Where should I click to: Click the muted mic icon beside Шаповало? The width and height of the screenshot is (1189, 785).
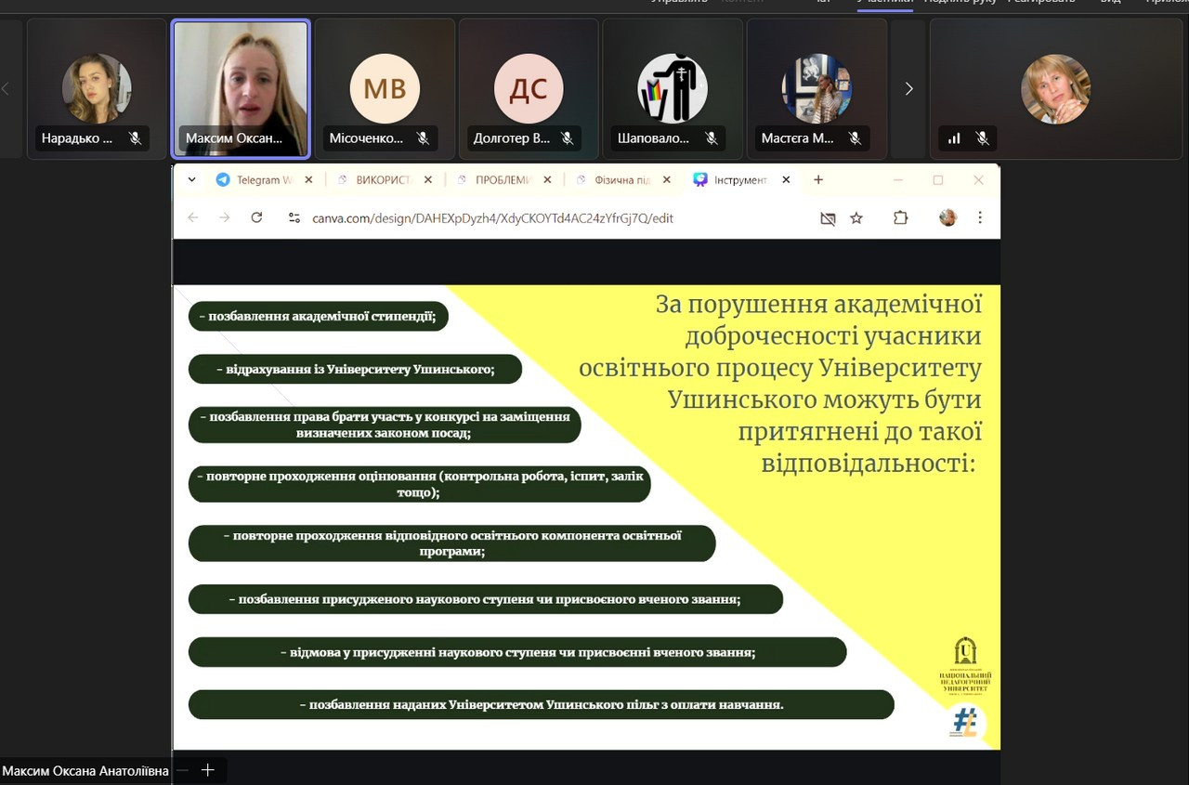click(711, 138)
